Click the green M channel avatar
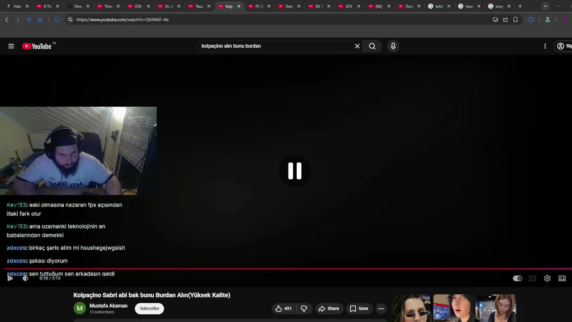This screenshot has height=322, width=572. [x=80, y=309]
